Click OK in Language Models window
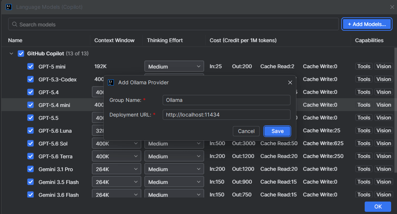This screenshot has width=397, height=214. 378,207
